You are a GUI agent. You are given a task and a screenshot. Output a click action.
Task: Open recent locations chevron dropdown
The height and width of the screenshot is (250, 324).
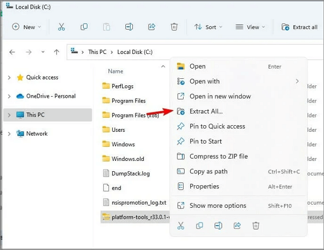pyautogui.click(x=43, y=52)
